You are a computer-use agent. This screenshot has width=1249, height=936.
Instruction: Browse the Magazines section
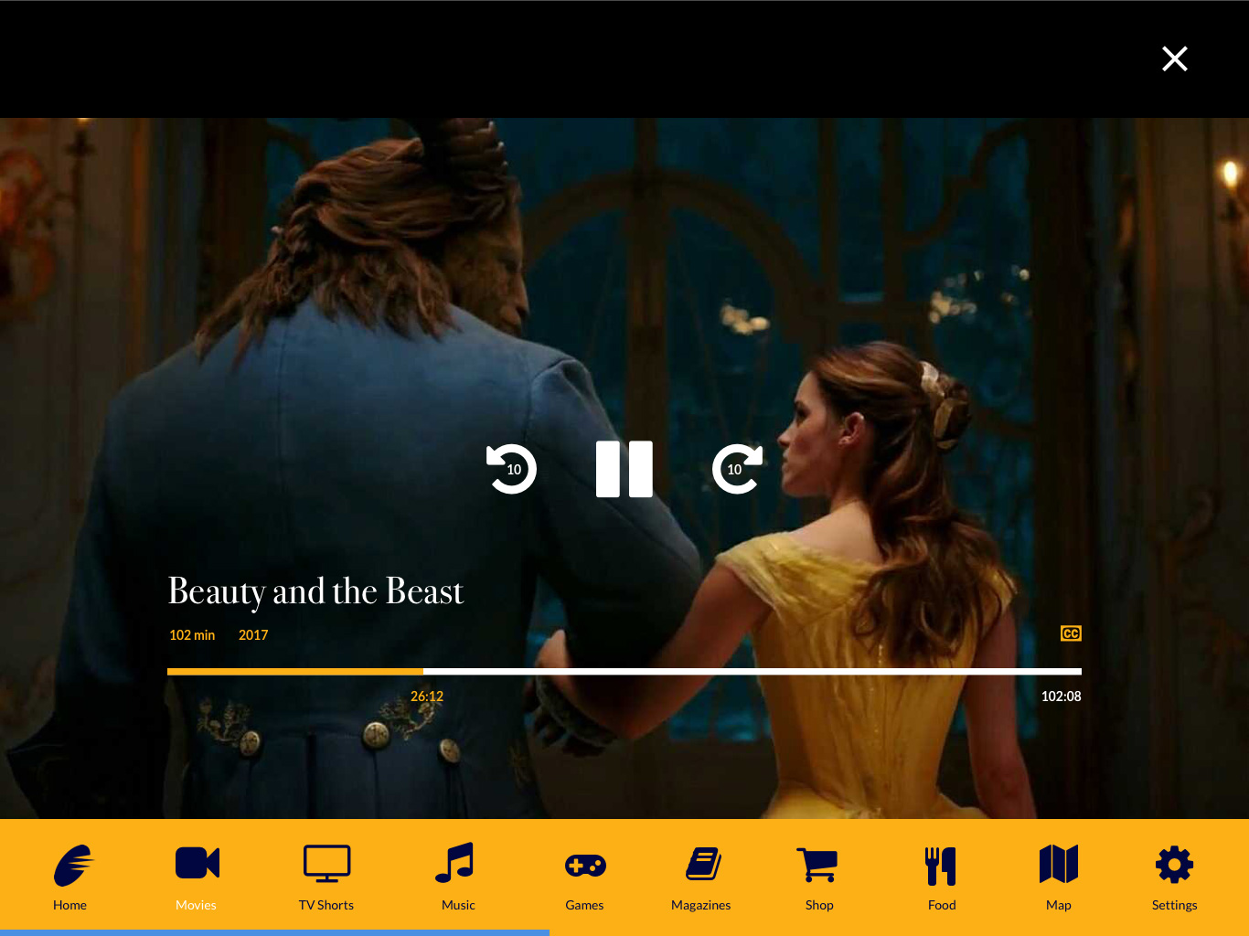pos(701,877)
